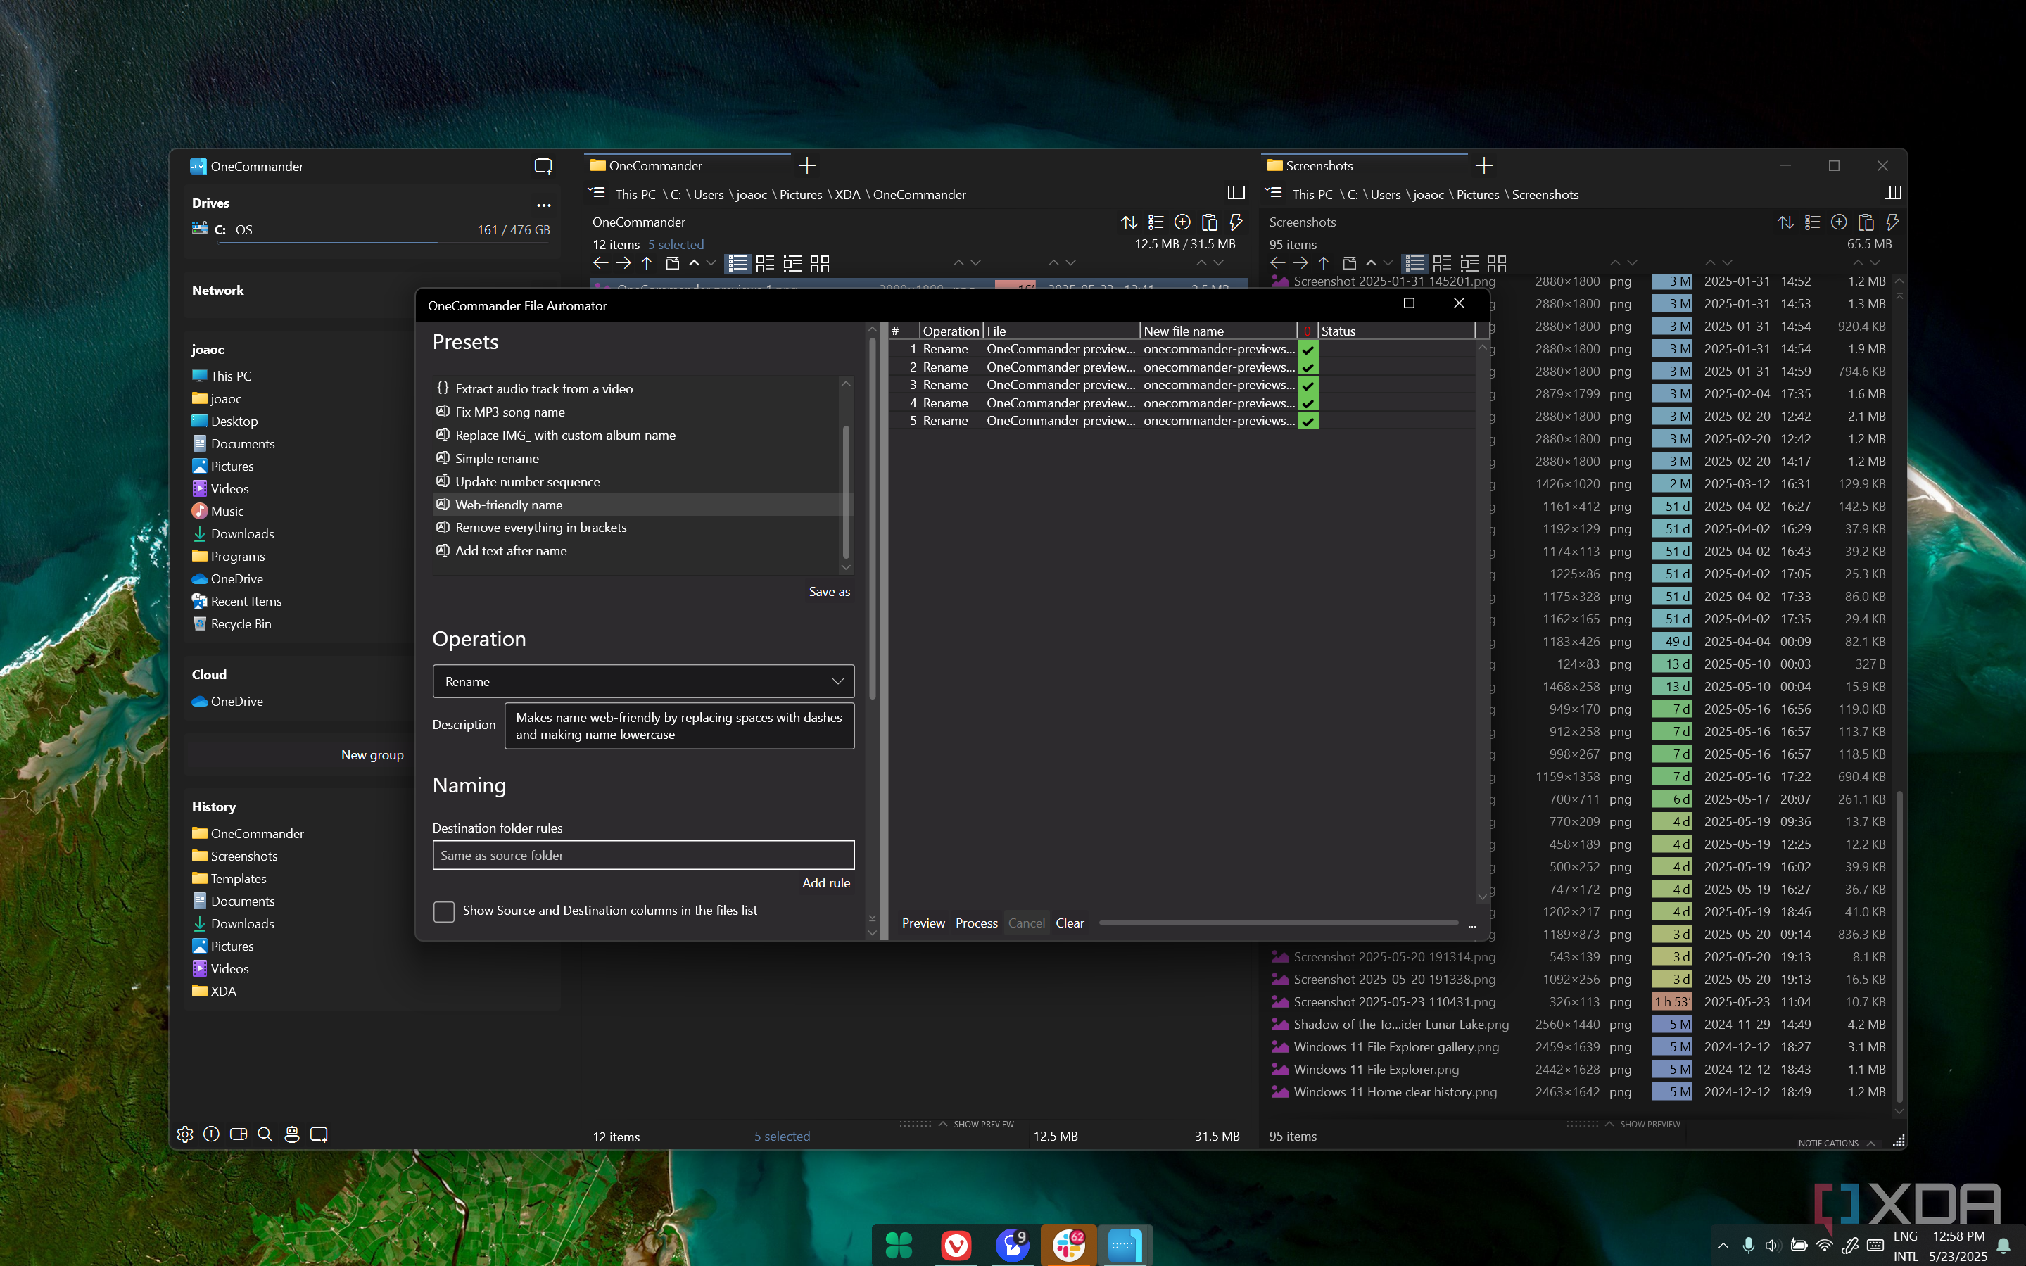This screenshot has height=1266, width=2026.
Task: Click the New file name column header
Action: 1218,331
